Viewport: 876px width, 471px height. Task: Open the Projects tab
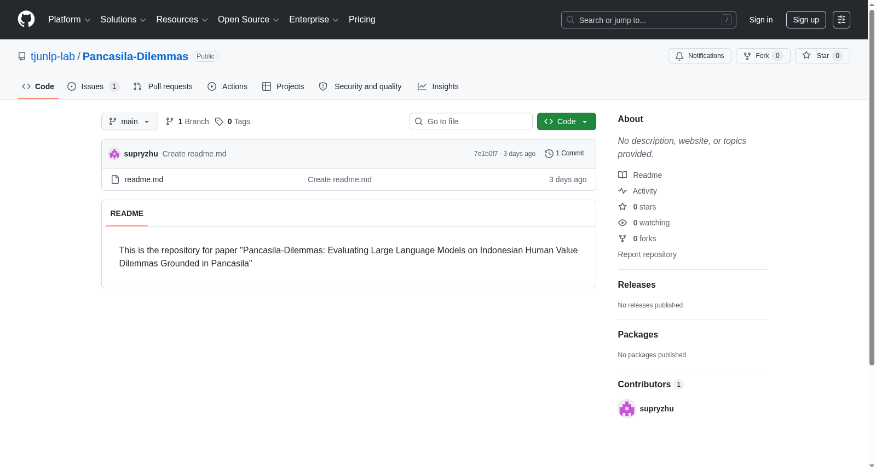pyautogui.click(x=283, y=86)
